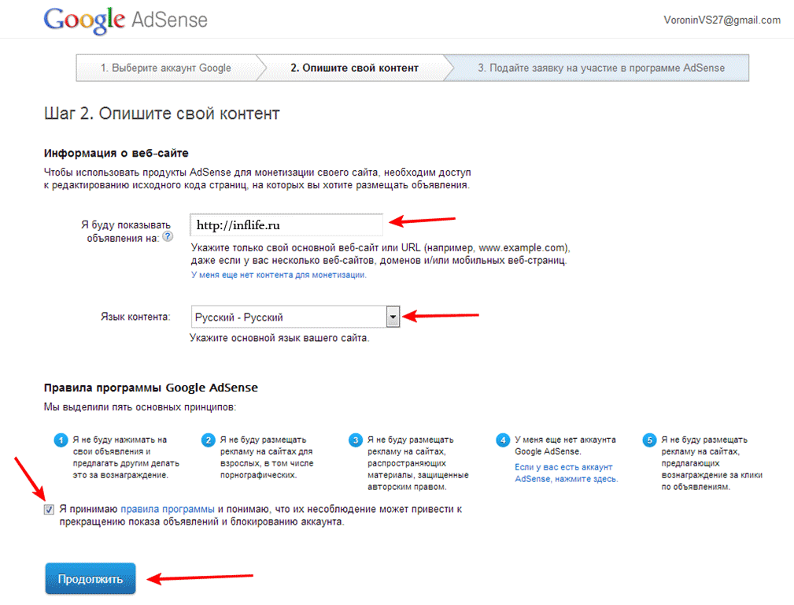Viewport: 794px width, 605px height.
Task: Follow the link У меня еще нет контента для монетизации
Action: 279,275
